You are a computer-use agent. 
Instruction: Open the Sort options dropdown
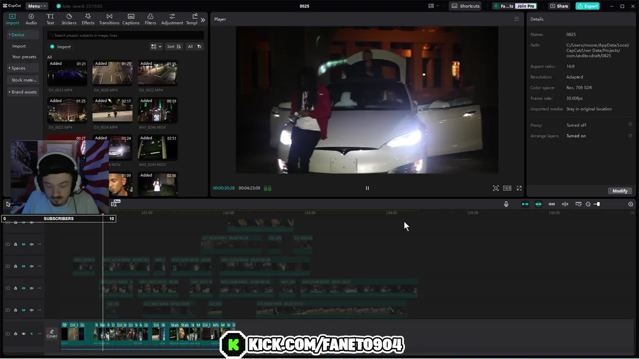(174, 46)
